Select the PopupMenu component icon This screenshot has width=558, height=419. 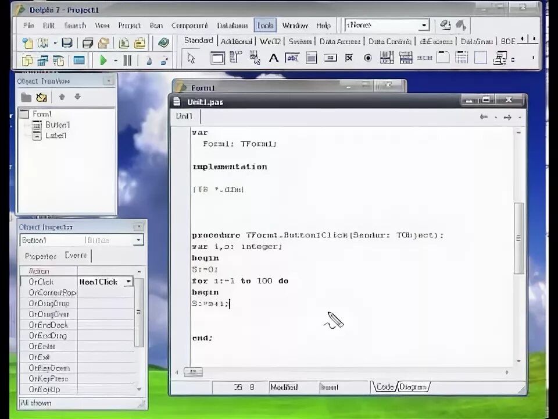pos(255,58)
